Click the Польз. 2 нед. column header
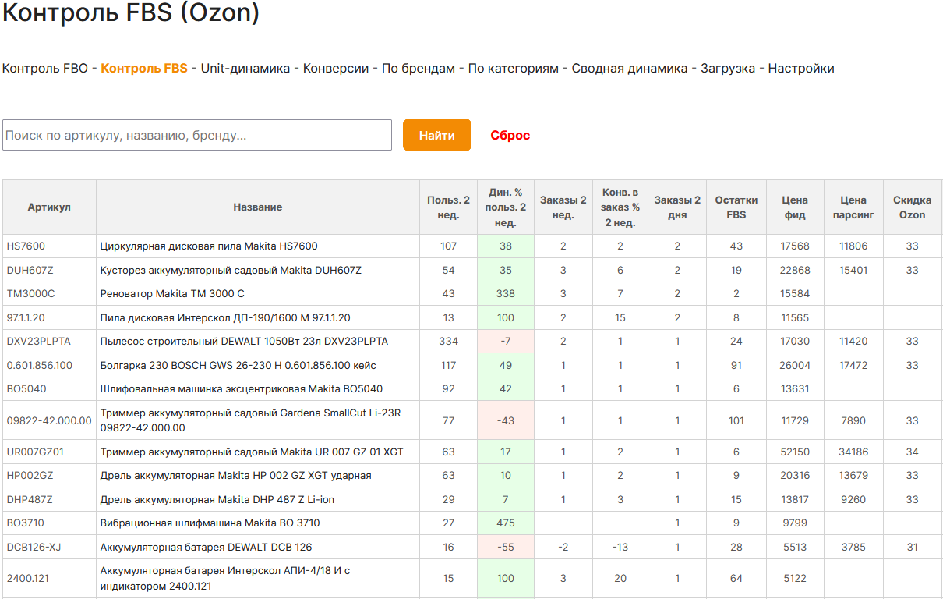943x599 pixels. pyautogui.click(x=449, y=207)
